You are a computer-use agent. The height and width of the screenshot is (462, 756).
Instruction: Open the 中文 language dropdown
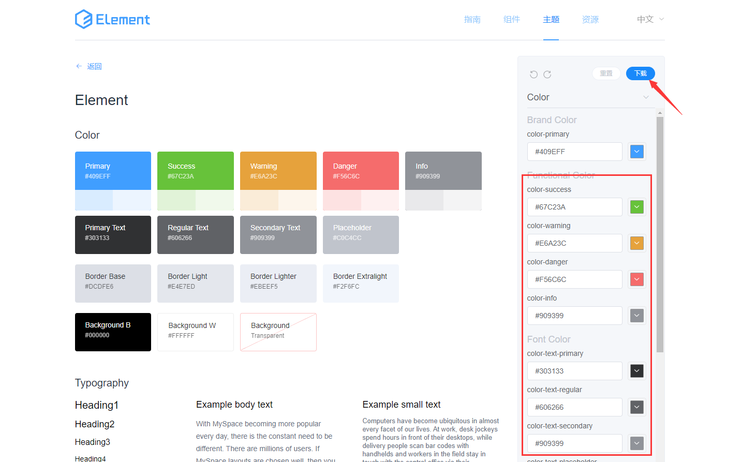coord(650,20)
